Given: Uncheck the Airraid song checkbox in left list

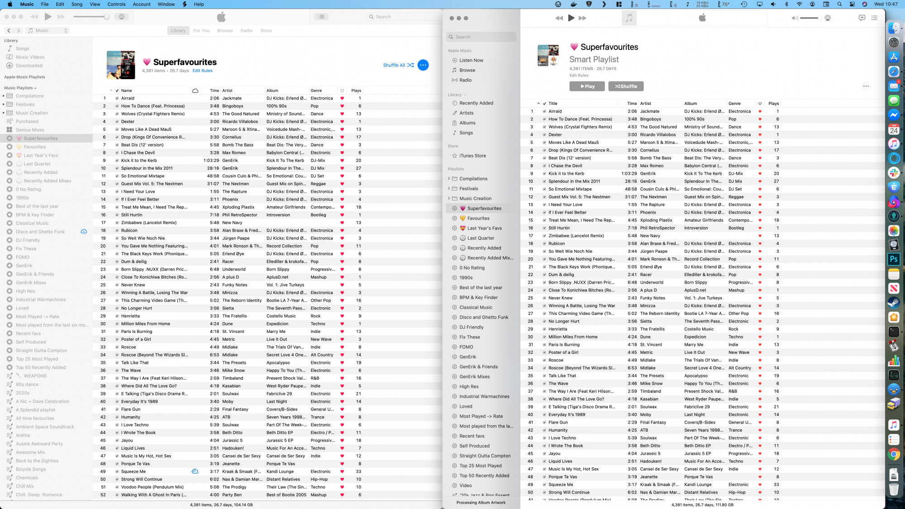Looking at the screenshot, I should pos(117,98).
